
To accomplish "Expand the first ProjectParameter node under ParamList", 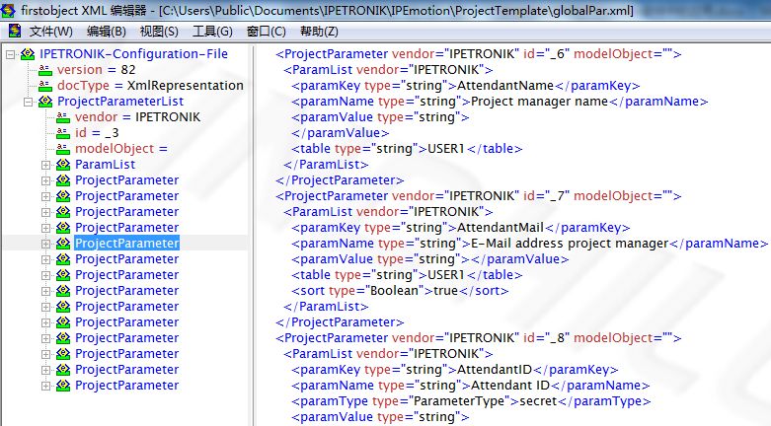I will tap(45, 180).
